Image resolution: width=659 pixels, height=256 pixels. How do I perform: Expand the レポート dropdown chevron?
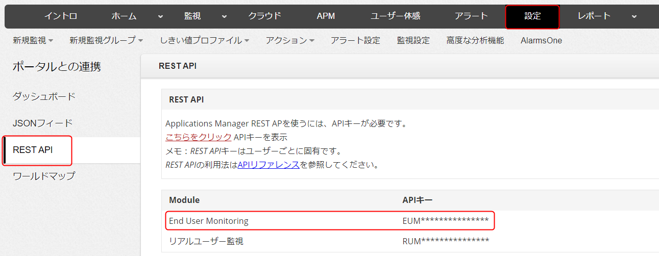click(x=634, y=16)
